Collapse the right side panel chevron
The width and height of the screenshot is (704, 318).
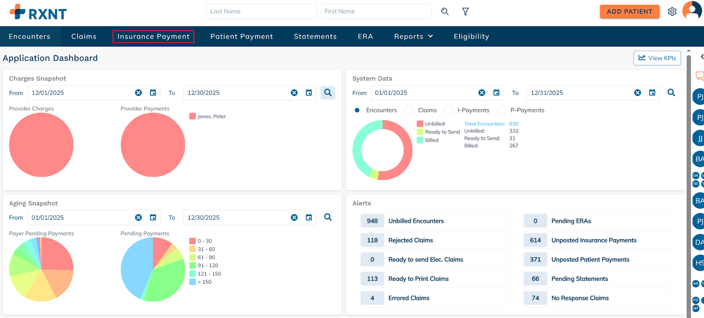point(701,57)
